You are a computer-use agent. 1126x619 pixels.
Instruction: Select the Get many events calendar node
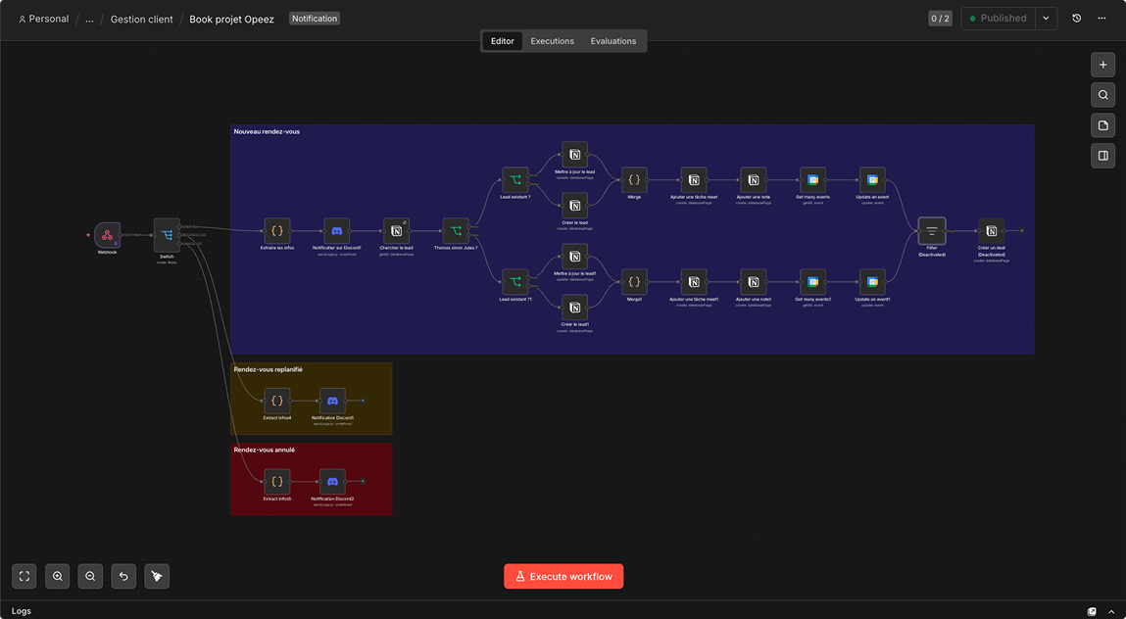coord(813,180)
